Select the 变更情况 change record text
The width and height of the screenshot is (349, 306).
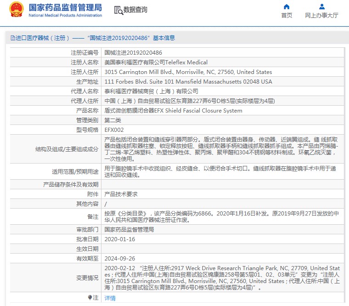(222, 278)
